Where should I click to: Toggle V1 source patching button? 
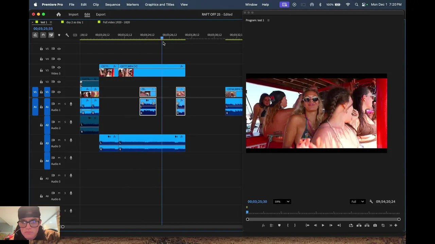point(35,92)
